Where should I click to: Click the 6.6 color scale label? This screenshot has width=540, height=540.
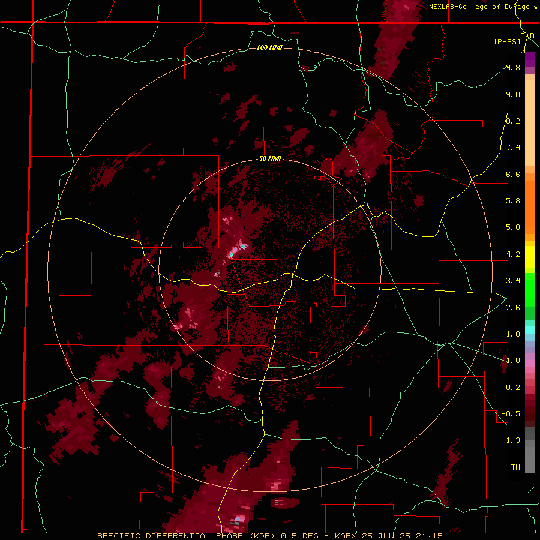click(513, 175)
